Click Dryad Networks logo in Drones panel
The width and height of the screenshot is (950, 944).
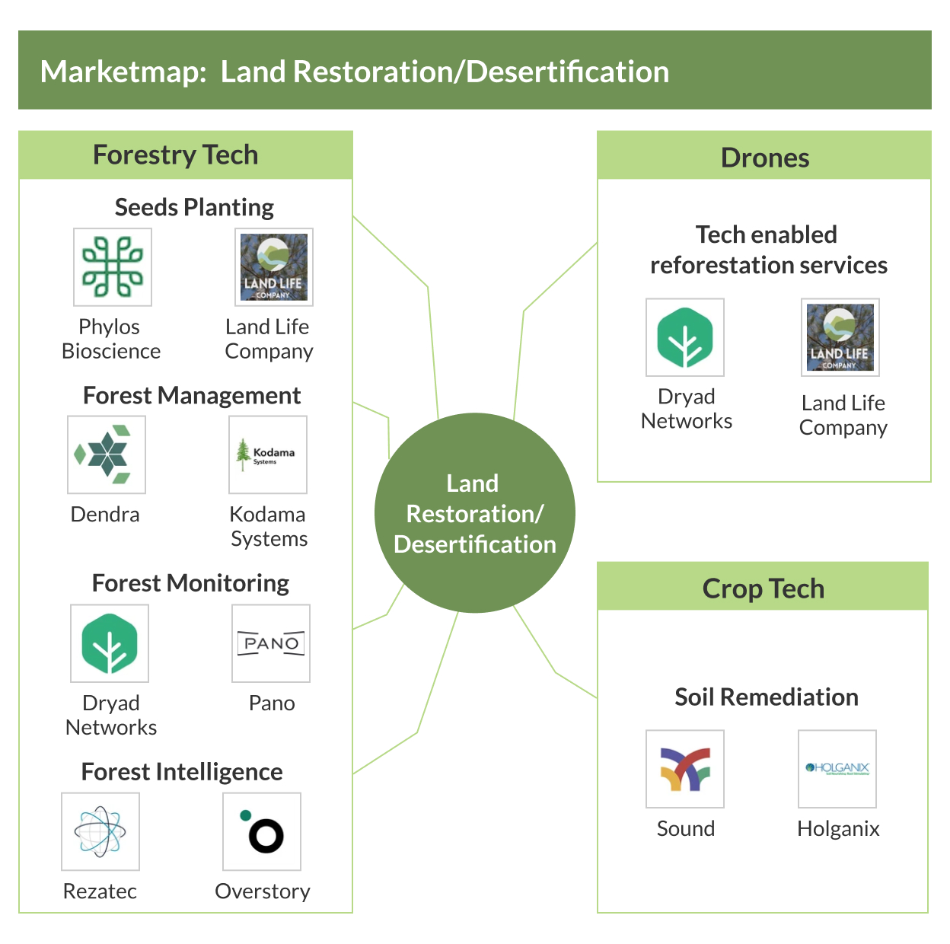click(x=685, y=337)
